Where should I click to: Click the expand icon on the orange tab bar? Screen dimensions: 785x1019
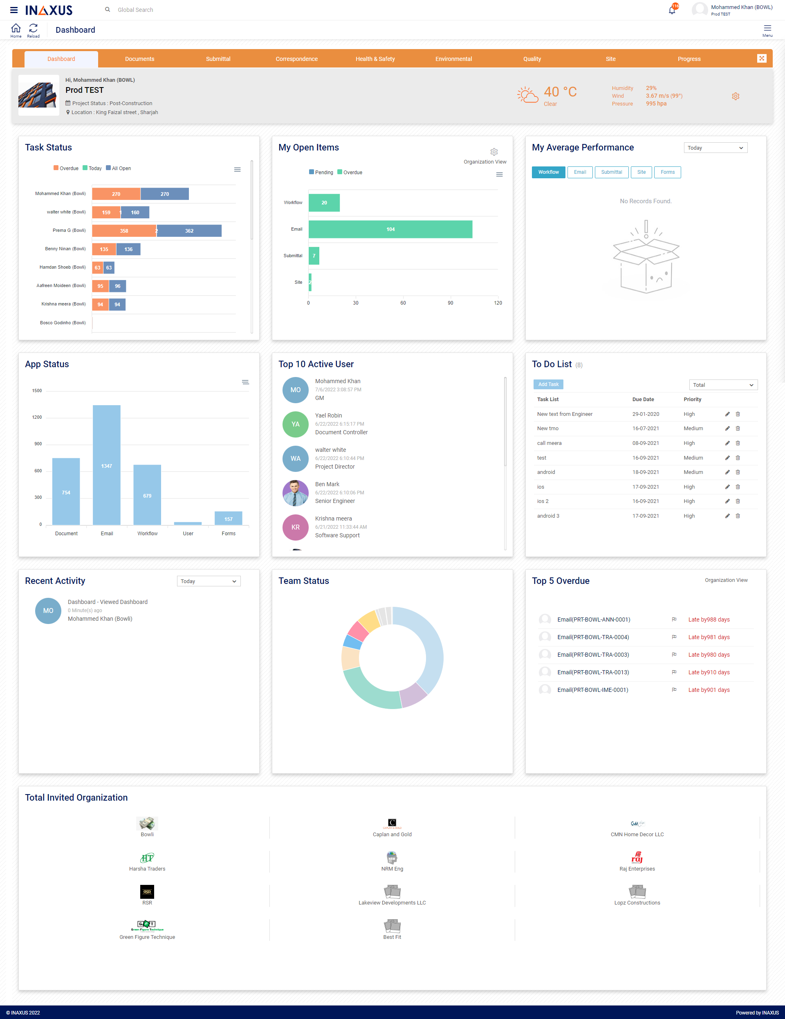tap(762, 58)
